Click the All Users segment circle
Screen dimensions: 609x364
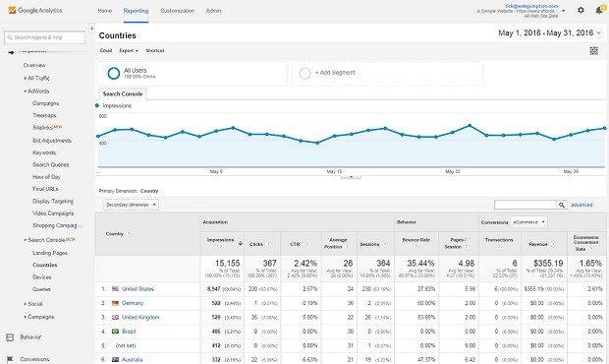pos(113,73)
